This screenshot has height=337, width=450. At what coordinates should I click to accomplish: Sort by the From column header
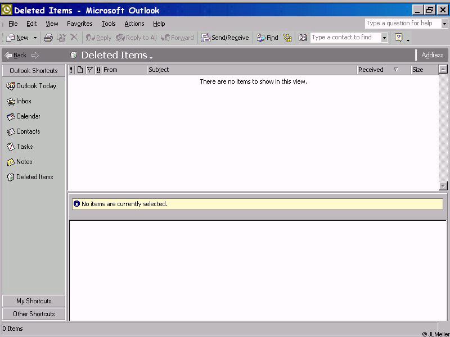[x=125, y=70]
